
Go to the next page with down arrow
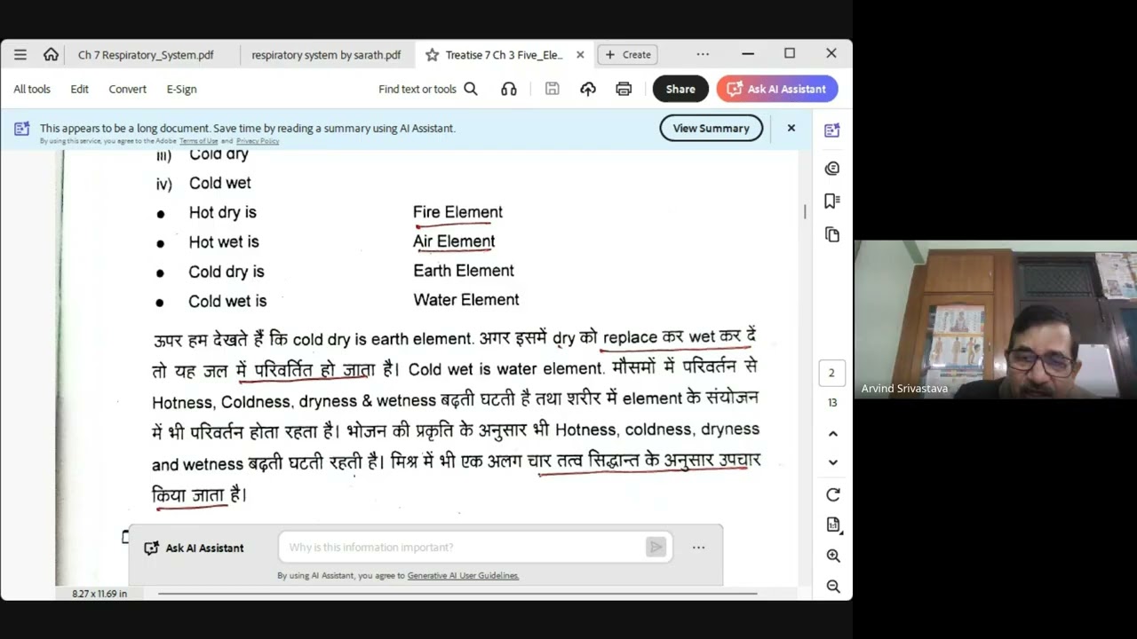[832, 461]
